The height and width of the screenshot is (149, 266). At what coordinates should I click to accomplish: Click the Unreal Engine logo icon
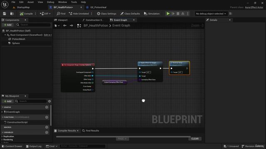pyautogui.click(x=5, y=5)
